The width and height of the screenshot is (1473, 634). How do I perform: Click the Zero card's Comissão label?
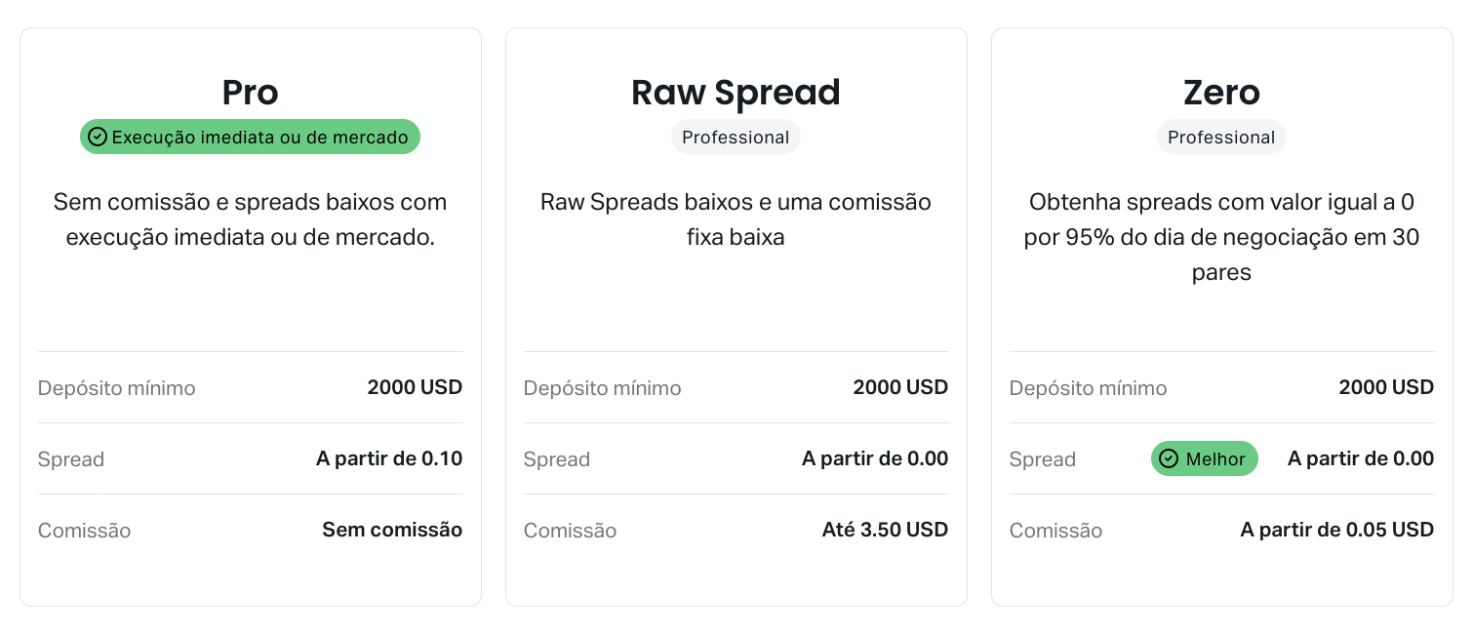click(x=1055, y=531)
